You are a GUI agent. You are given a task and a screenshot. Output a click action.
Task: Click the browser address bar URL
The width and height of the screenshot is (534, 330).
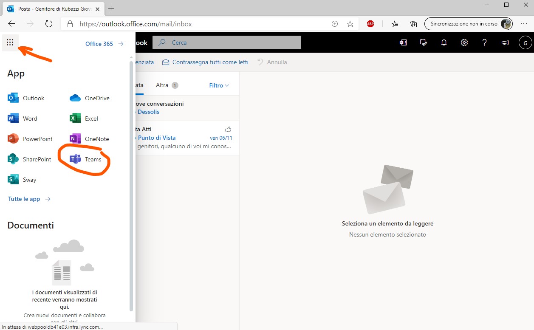(x=136, y=24)
